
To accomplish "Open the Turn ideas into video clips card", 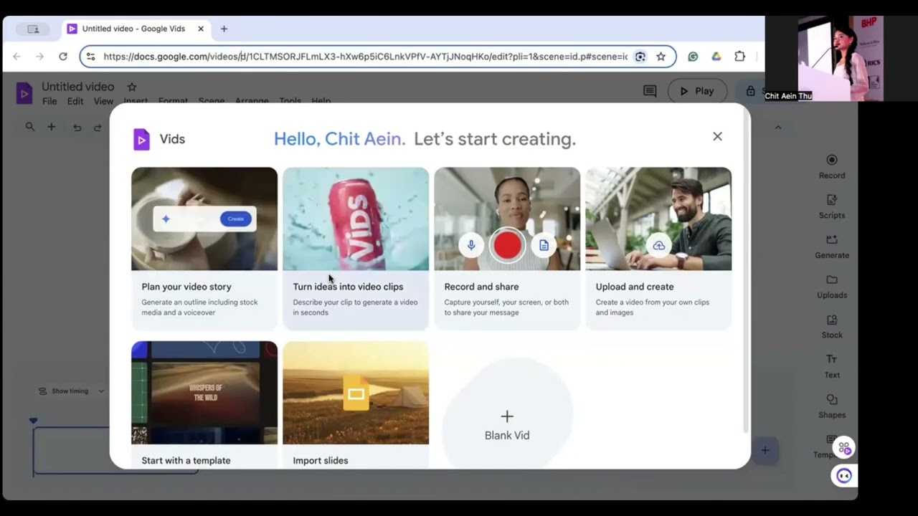I will (356, 248).
